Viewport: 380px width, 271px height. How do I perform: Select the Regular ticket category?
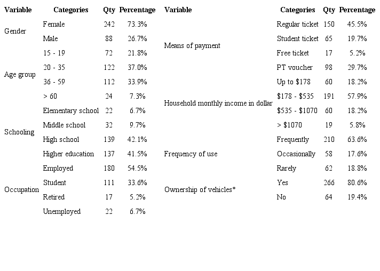pos(297,25)
